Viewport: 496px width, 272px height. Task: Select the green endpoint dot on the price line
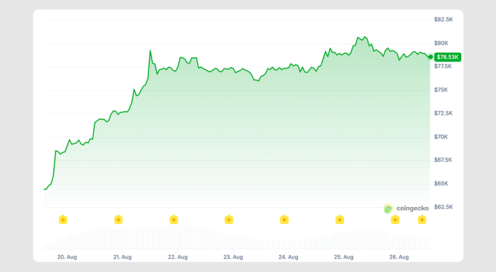point(430,57)
